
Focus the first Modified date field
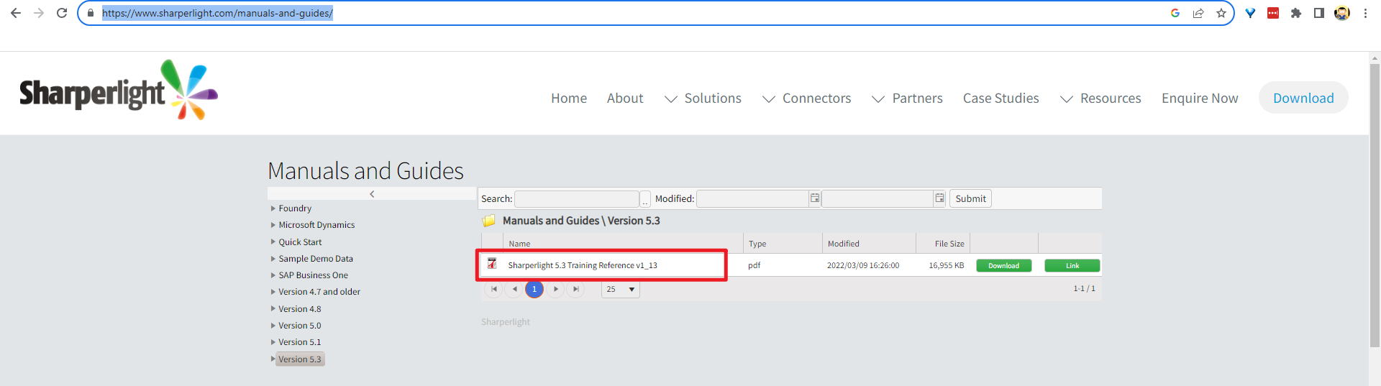tap(753, 199)
